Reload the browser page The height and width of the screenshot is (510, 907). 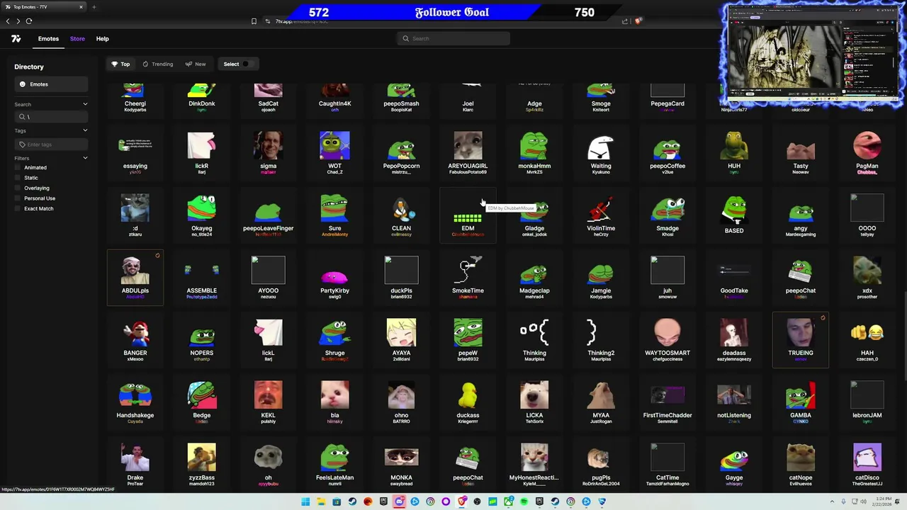coord(29,21)
